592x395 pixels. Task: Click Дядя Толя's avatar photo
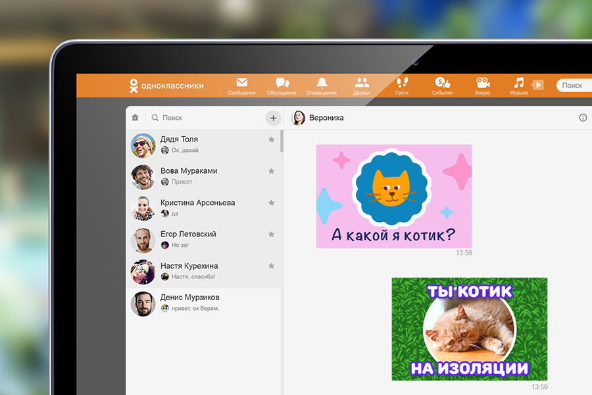tap(143, 145)
